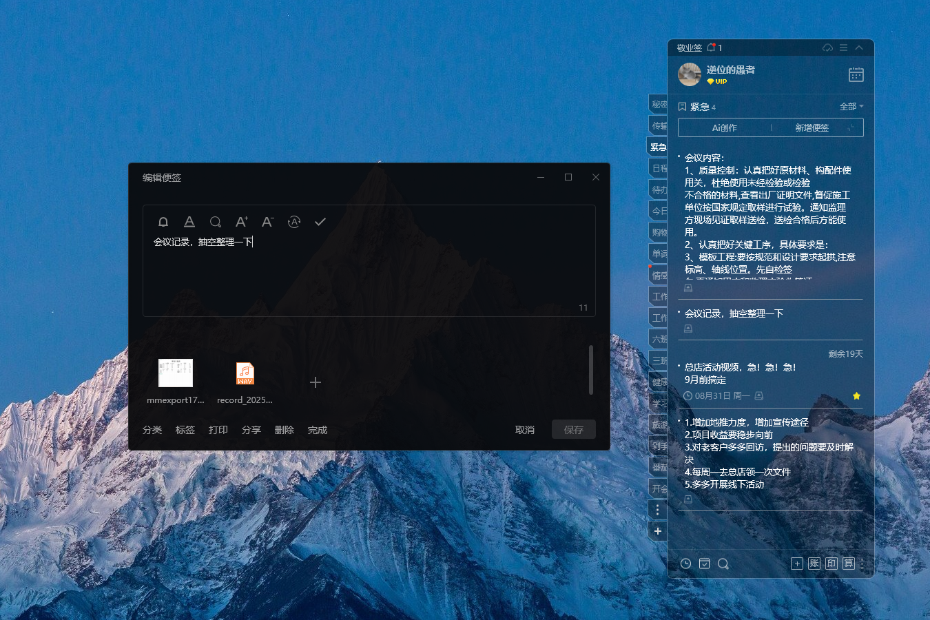Click the expand arrows in 新增便签 box
Image resolution: width=930 pixels, height=620 pixels.
(851, 127)
